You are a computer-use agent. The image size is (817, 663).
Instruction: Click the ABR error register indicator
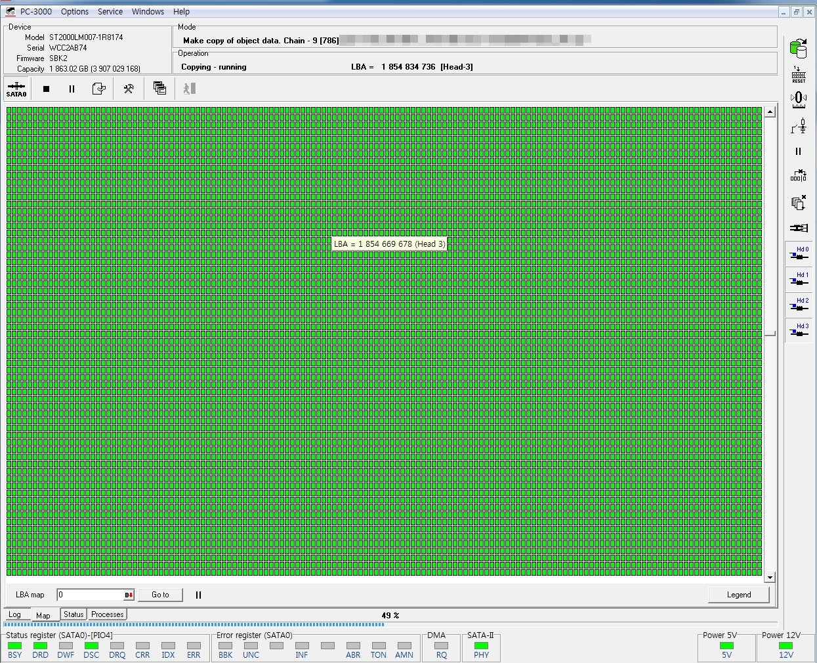click(353, 646)
